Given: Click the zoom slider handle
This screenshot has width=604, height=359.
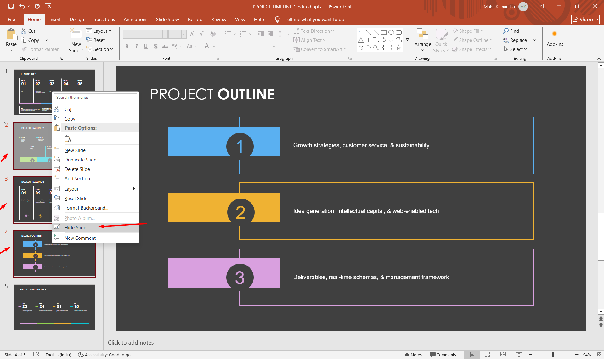Looking at the screenshot, I should click(x=553, y=355).
